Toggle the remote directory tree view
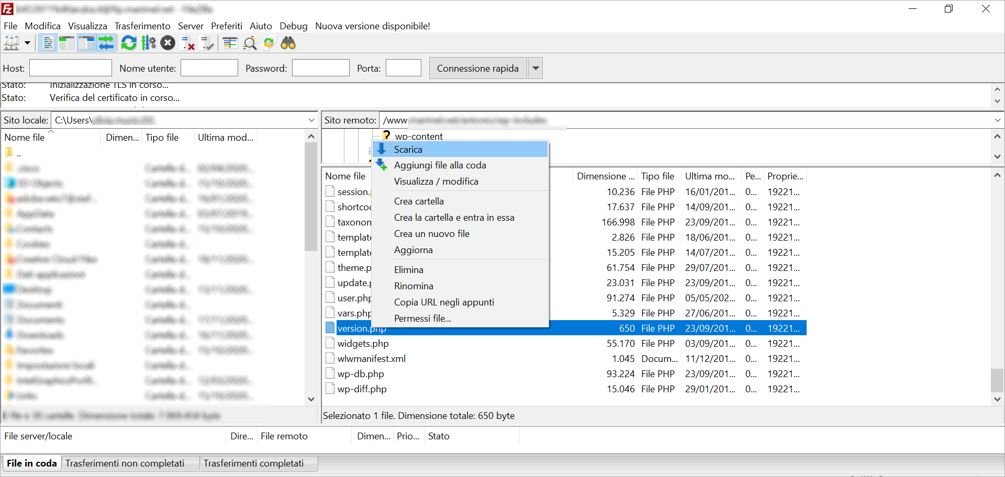1005x477 pixels. click(86, 43)
